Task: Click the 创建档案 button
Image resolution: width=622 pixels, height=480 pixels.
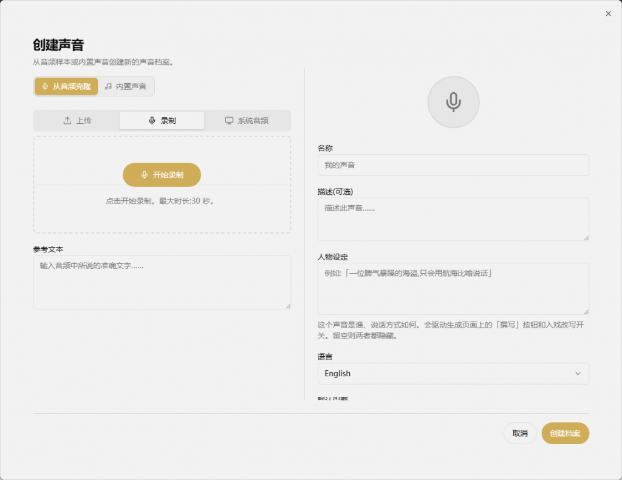Action: tap(566, 433)
